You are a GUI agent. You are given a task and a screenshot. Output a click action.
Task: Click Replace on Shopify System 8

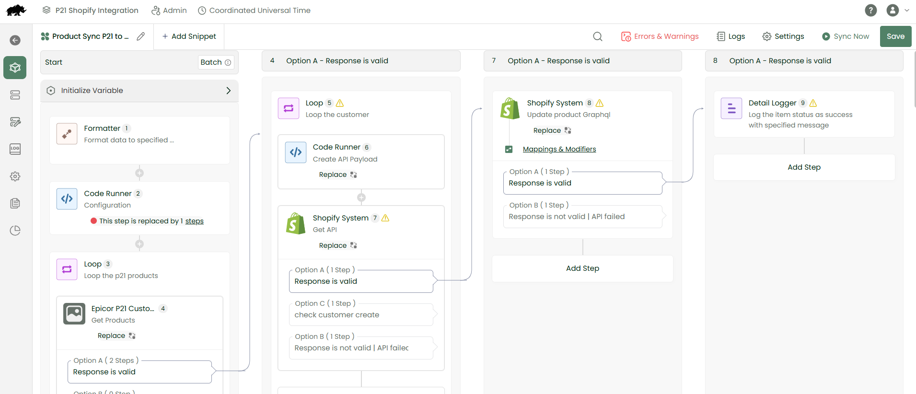(552, 130)
